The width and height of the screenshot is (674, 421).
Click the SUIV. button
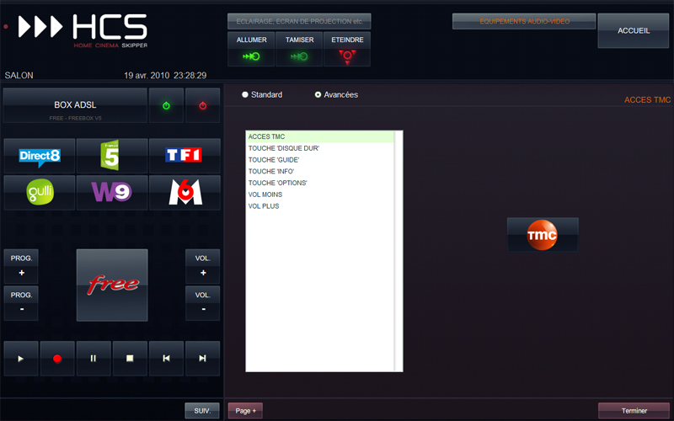(x=202, y=411)
